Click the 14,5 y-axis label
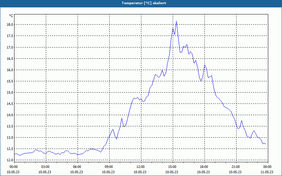 pyautogui.click(x=10, y=104)
